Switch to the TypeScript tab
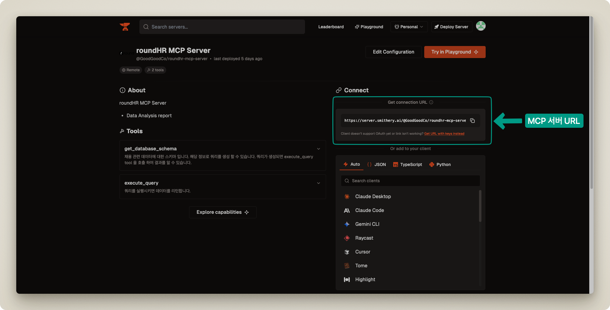 click(x=408, y=164)
